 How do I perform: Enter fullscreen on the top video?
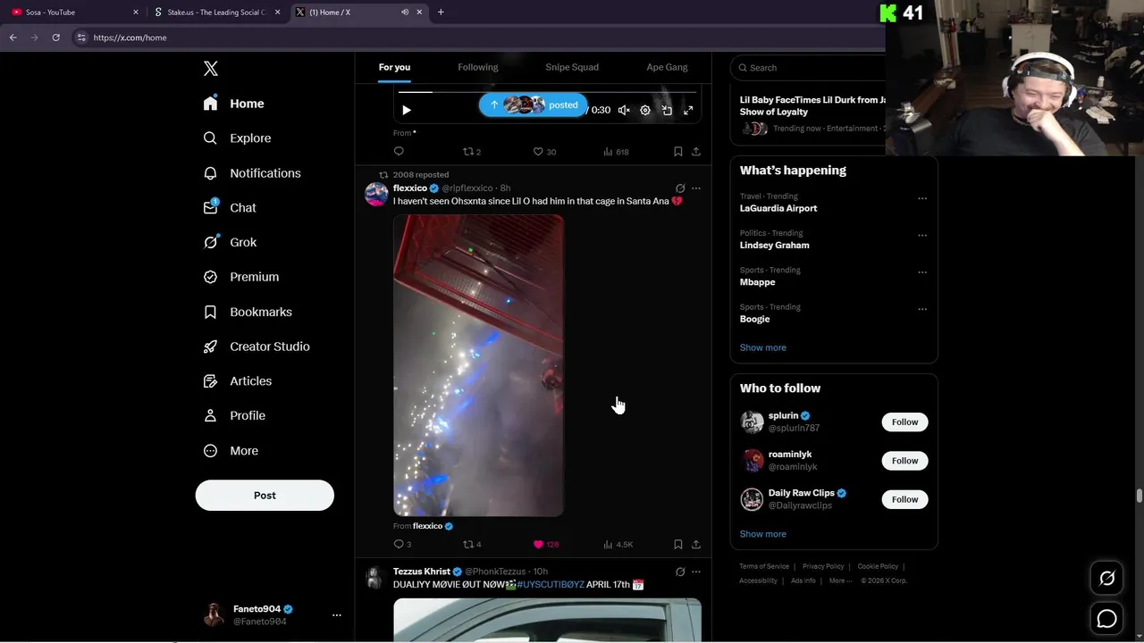point(688,110)
